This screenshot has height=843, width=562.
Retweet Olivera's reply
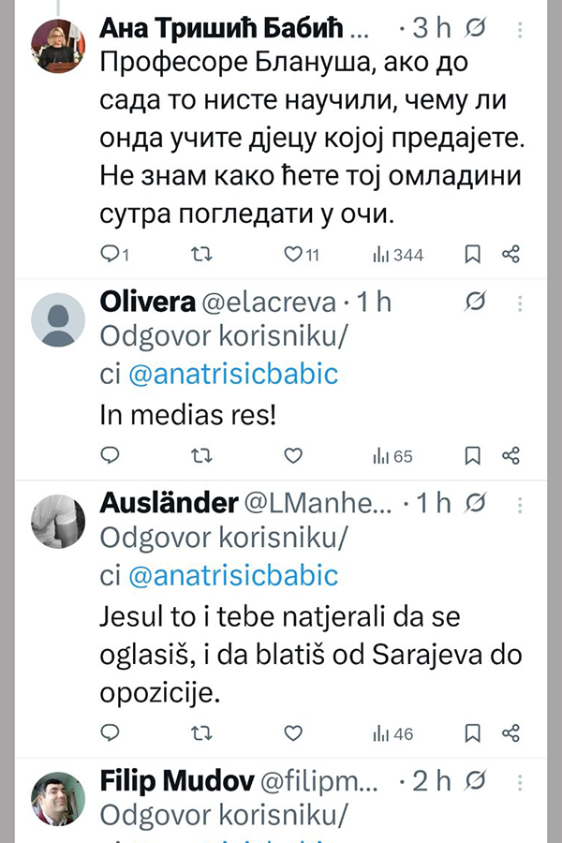[201, 456]
